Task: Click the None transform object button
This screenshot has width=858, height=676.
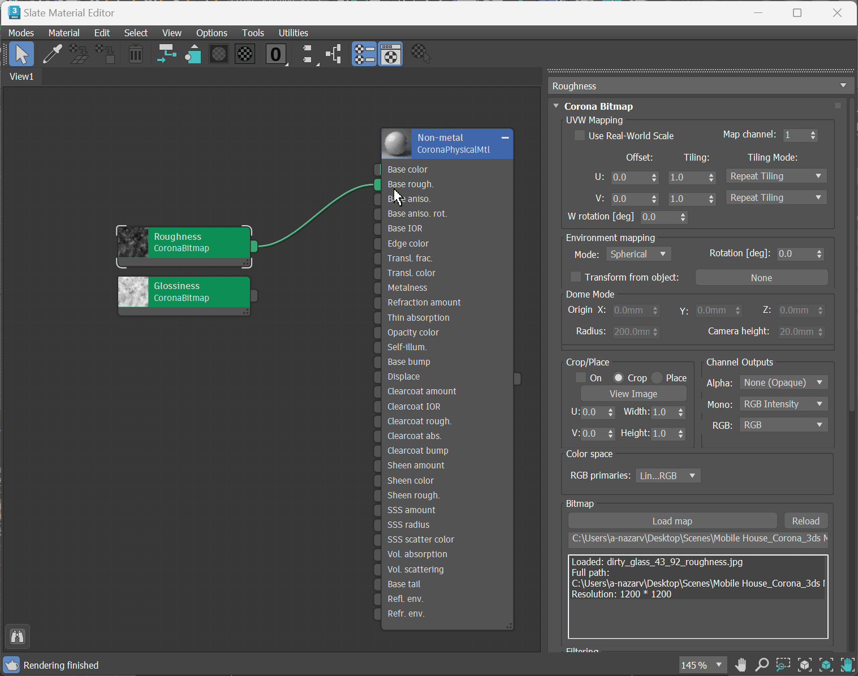Action: [x=761, y=278]
